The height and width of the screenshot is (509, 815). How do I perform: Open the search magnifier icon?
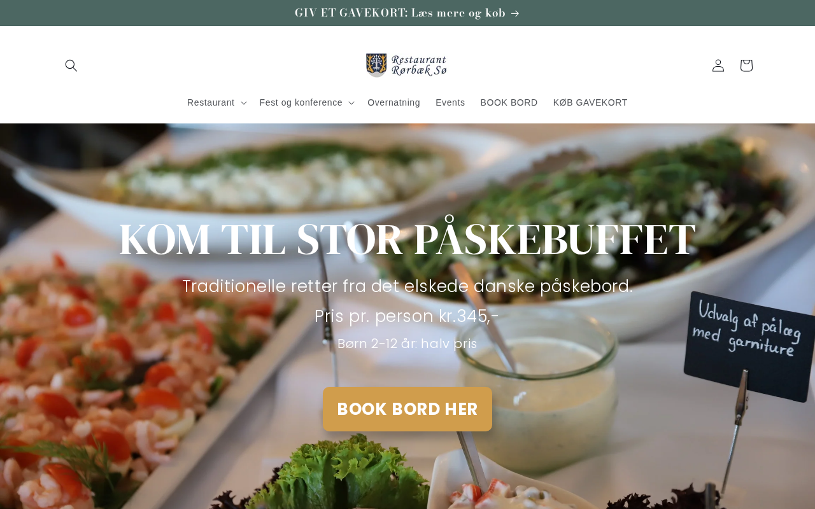71,66
